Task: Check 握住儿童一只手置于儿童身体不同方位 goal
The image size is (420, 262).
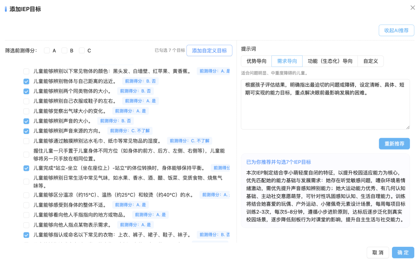Action: coord(26,155)
